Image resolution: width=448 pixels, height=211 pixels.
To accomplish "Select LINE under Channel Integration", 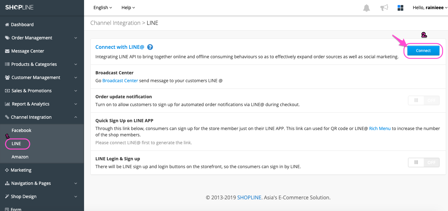I will (x=16, y=144).
